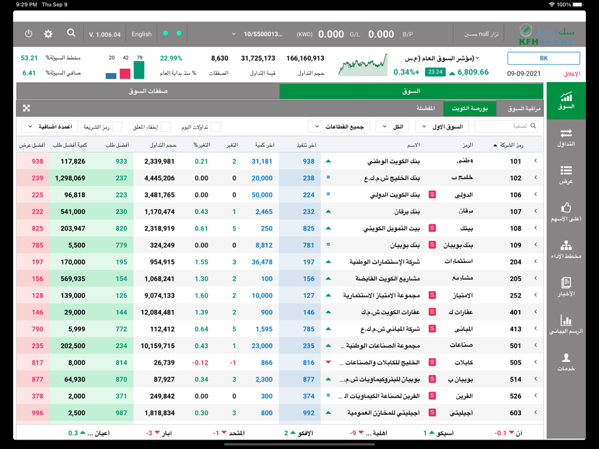
Task: Tap the red liquidity bar 42
Action: click(125, 73)
